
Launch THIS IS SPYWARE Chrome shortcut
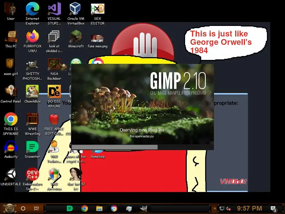(x=11, y=124)
